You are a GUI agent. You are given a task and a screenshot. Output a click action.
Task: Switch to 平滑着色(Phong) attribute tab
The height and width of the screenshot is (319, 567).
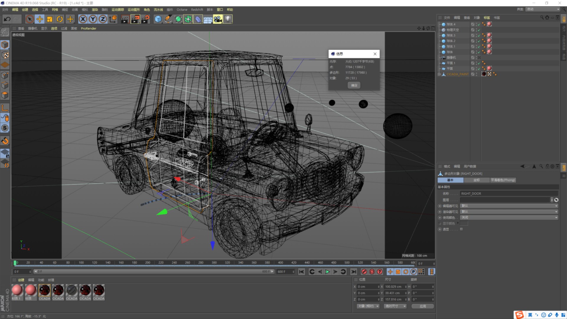(503, 180)
